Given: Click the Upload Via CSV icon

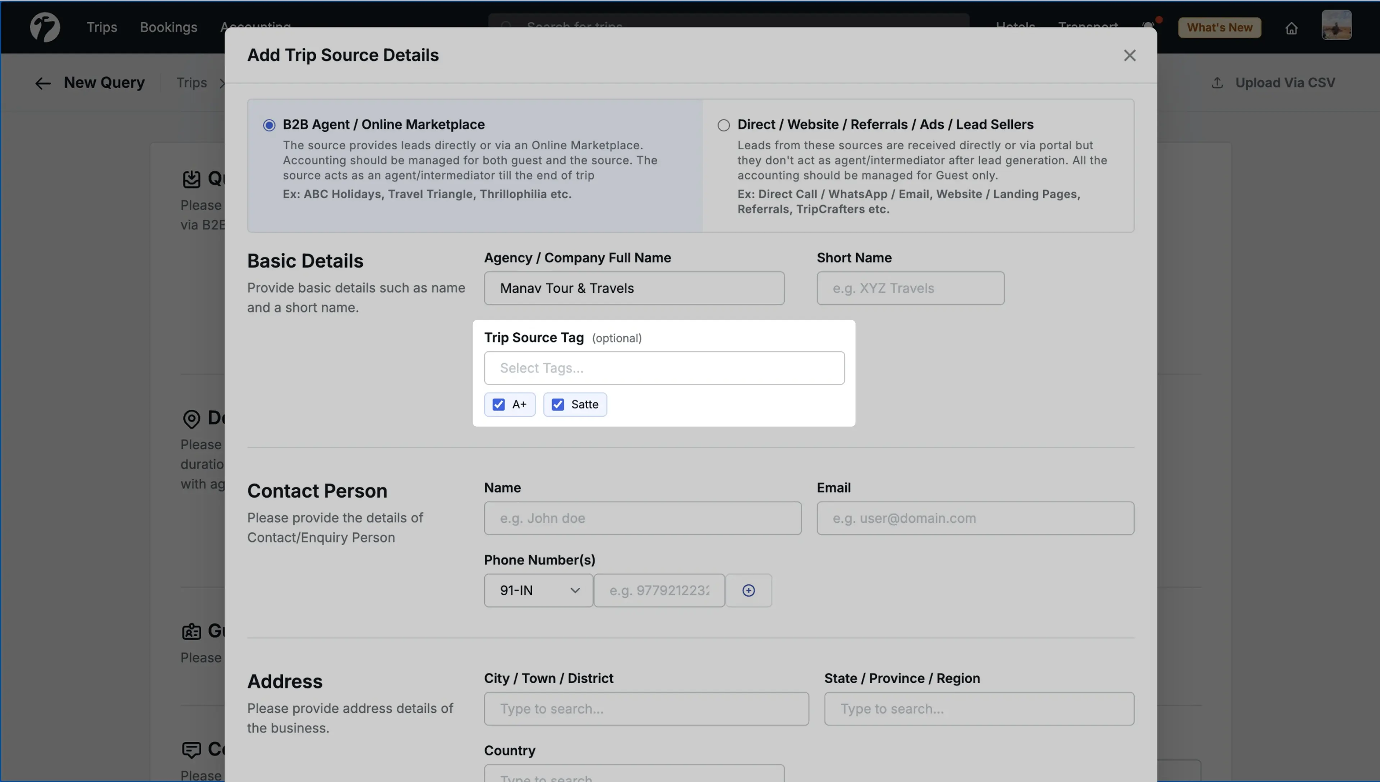Looking at the screenshot, I should (x=1217, y=83).
